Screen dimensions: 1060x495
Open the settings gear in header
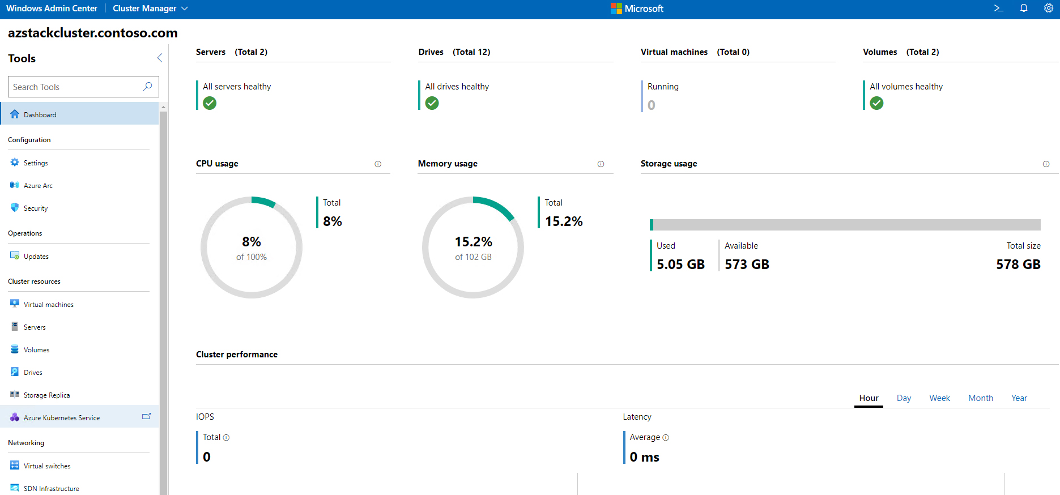point(1049,8)
